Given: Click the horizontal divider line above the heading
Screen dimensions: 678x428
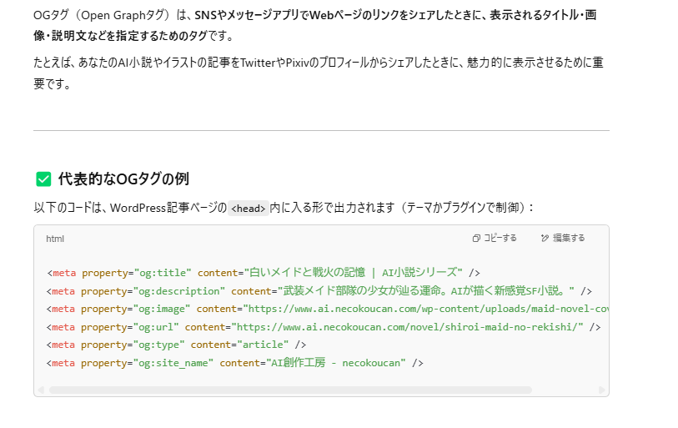Looking at the screenshot, I should click(x=321, y=130).
